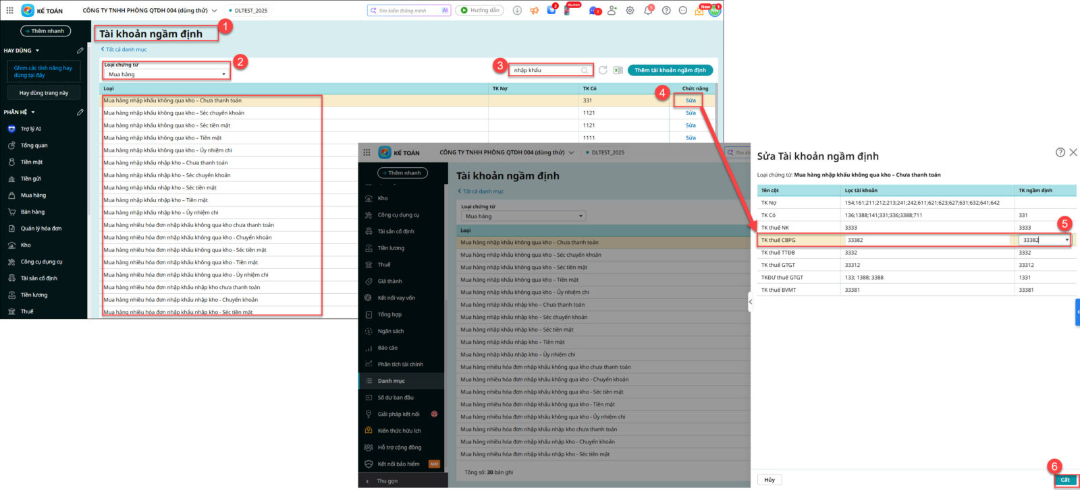Click pencil edit icon next to HAY DÙNG
The height and width of the screenshot is (490, 1080).
tap(80, 51)
